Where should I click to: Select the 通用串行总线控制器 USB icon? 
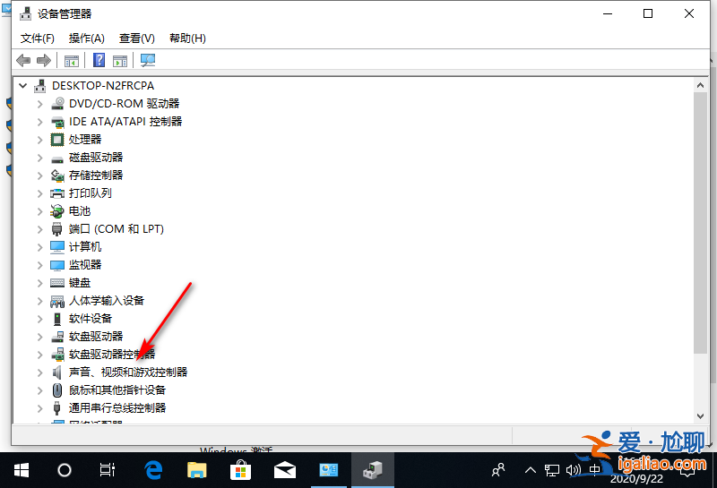pyautogui.click(x=57, y=408)
